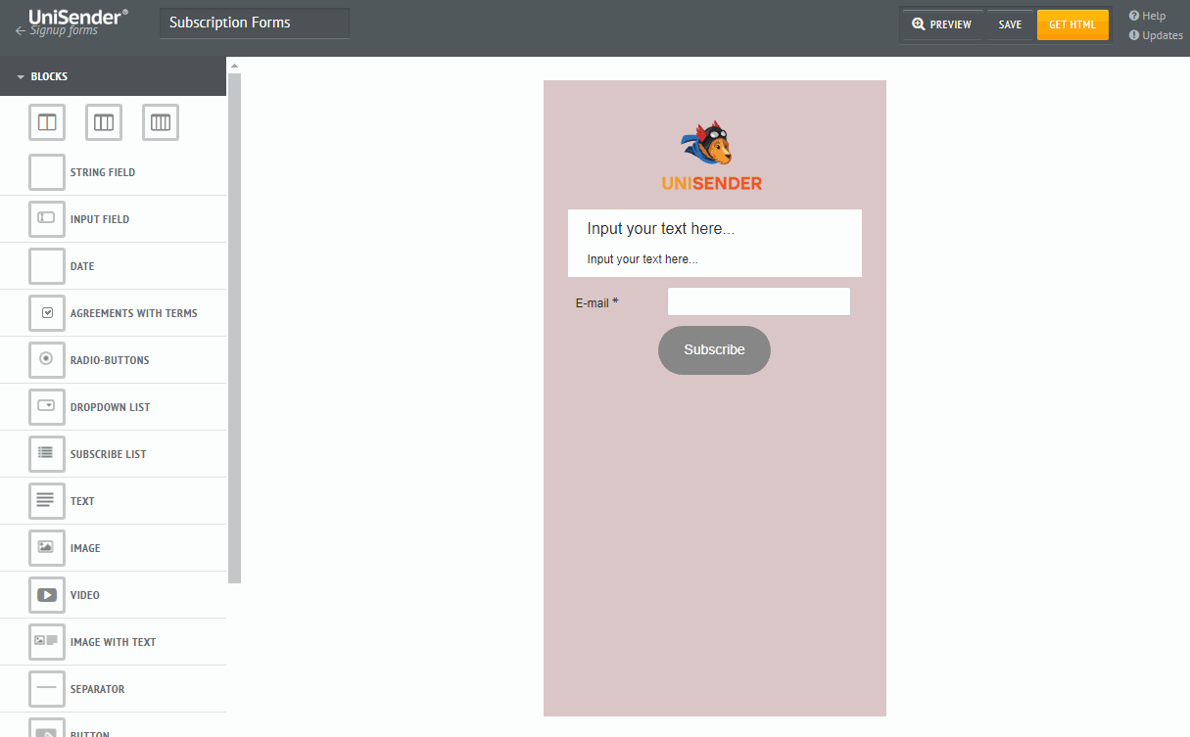Click the TEXT block label
Viewport: 1190px width, 737px height.
click(82, 501)
